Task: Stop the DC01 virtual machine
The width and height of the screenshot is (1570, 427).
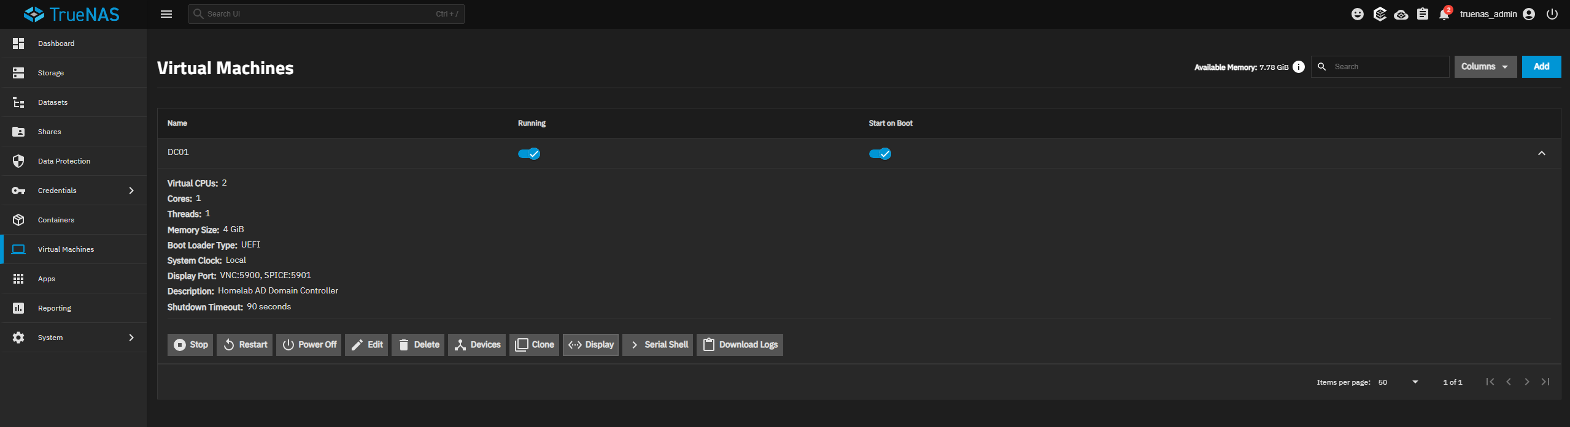Action: click(190, 345)
